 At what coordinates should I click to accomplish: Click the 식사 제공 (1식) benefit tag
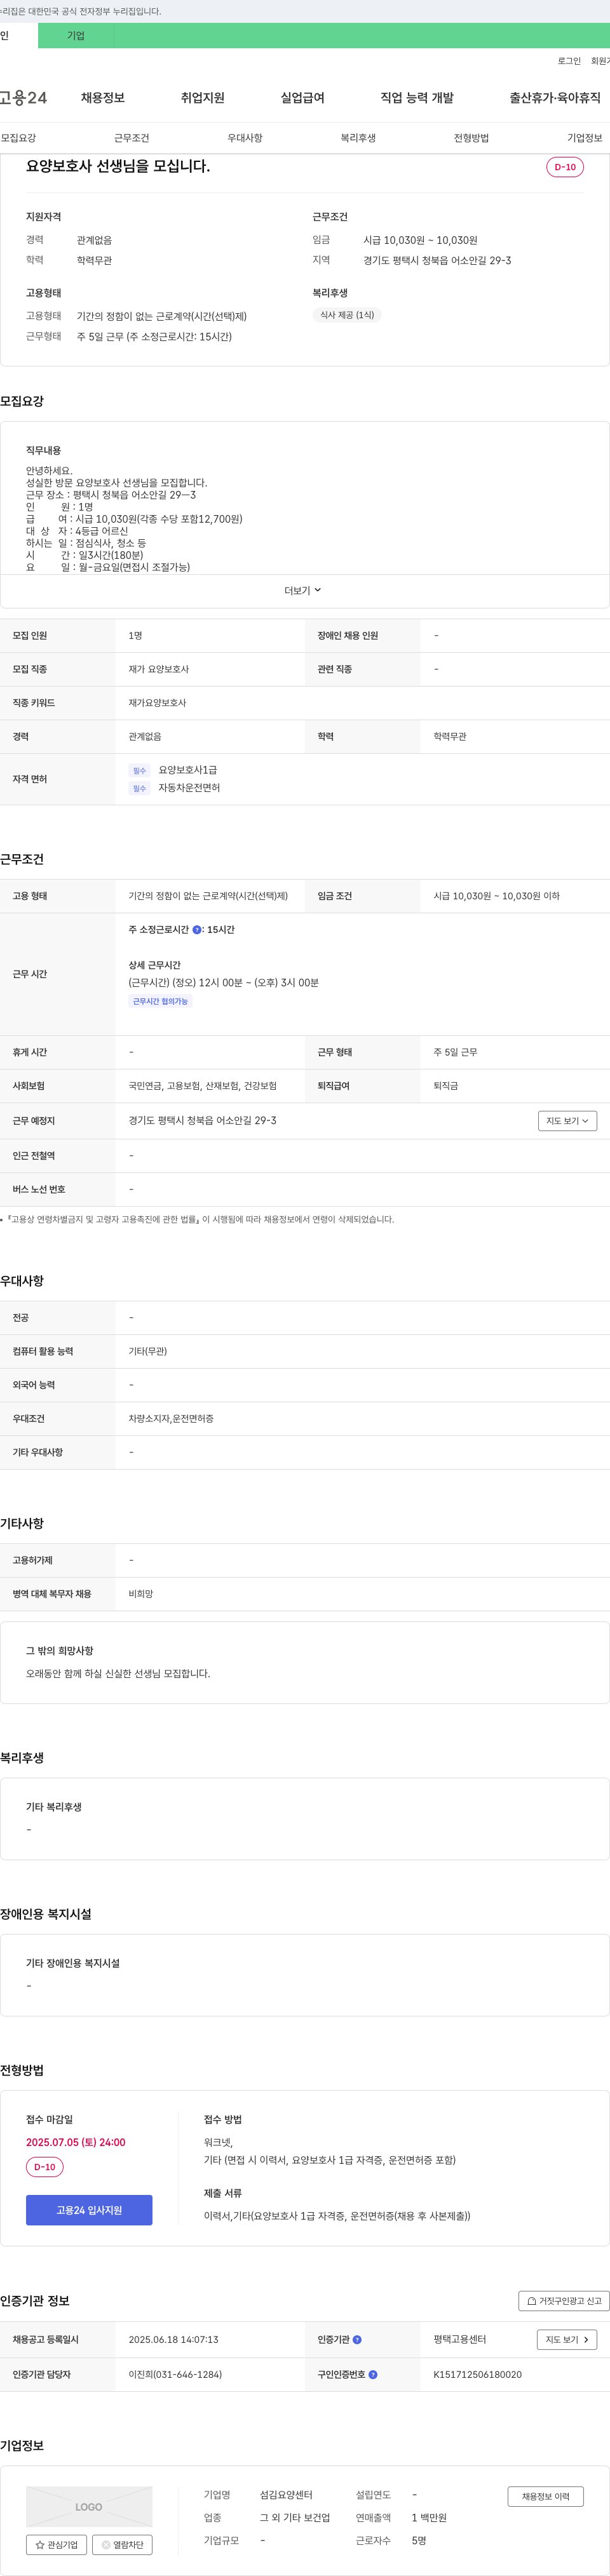347,315
